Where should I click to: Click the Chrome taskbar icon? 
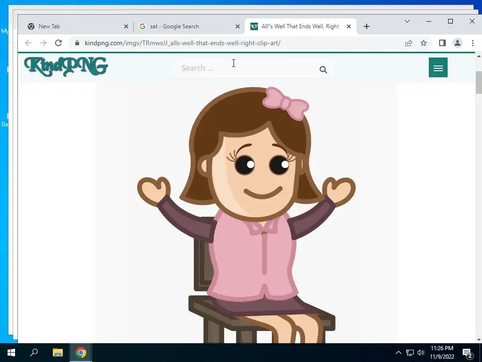(81, 353)
